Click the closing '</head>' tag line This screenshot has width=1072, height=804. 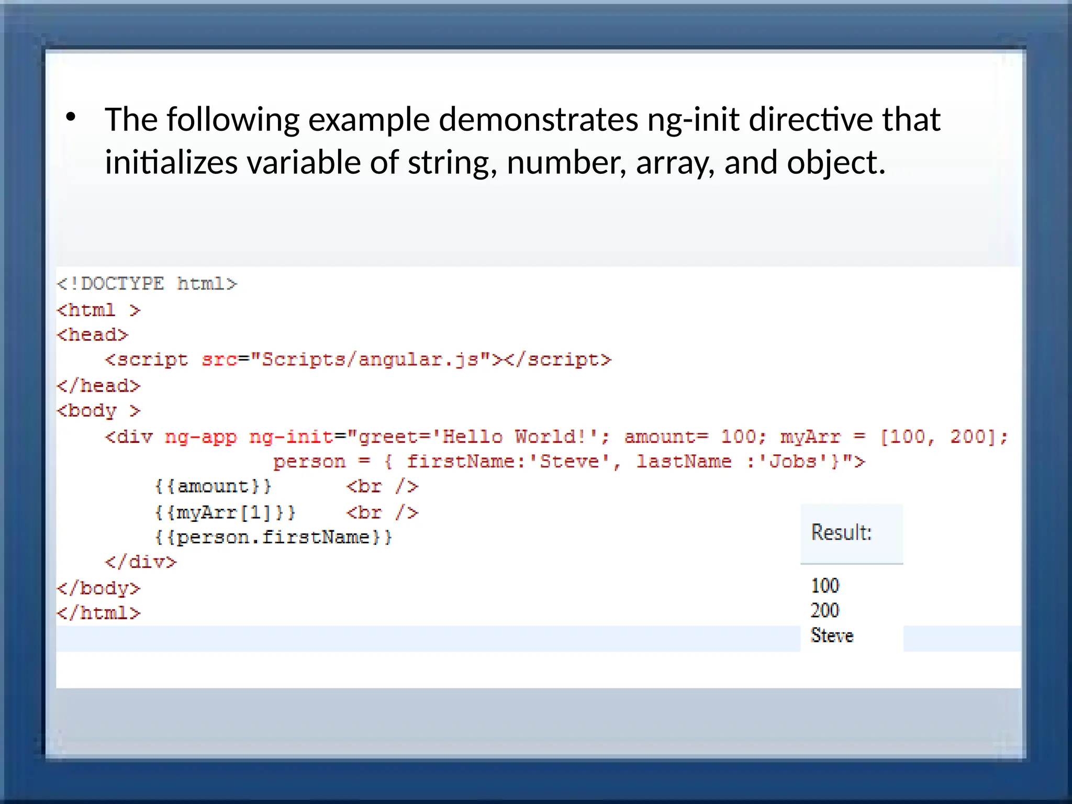[98, 386]
